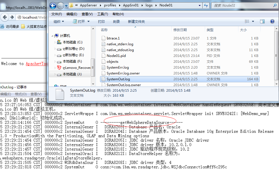Select Lenovo_Recovery drive in tree
This screenshot has height=170, width=279.
[76, 68]
